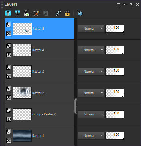The width and height of the screenshot is (141, 146).
Task: Click opacity field for Raster 1
Action: click(115, 136)
